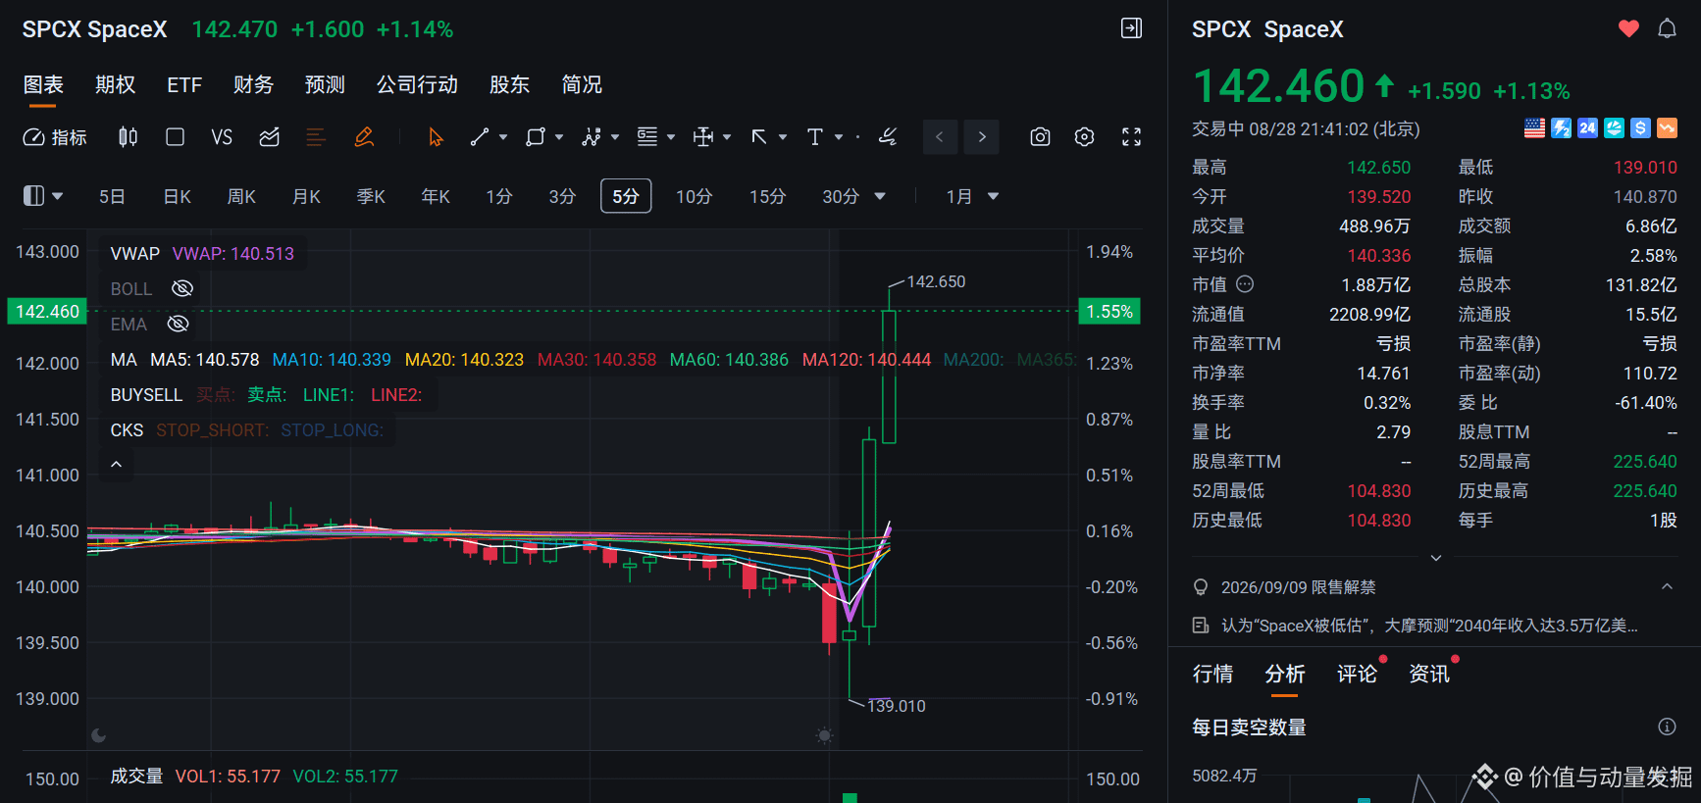Viewport: 1701px width, 803px height.
Task: Select the measure range tool
Action: 703,137
